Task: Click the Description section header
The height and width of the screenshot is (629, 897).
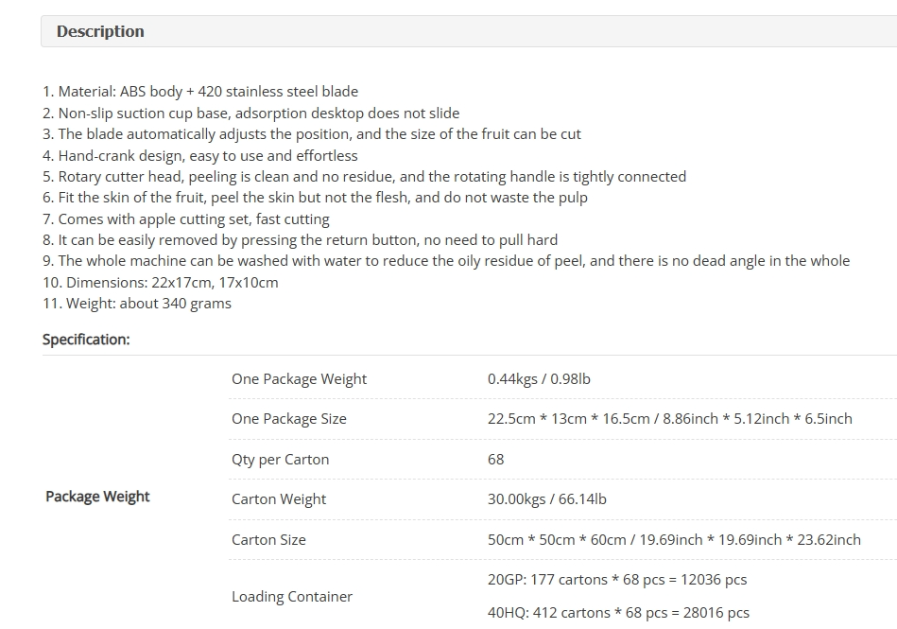Action: (x=469, y=31)
